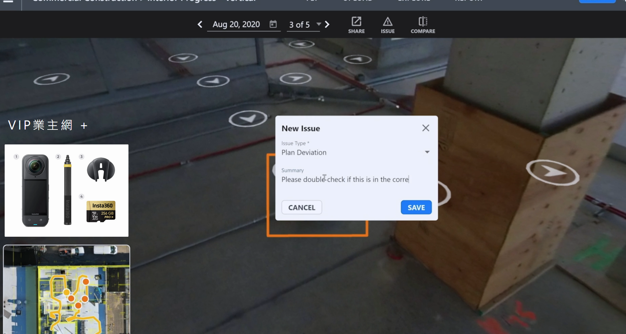The image size is (626, 334).
Task: Go to the previous capture date arrow
Action: coord(200,25)
